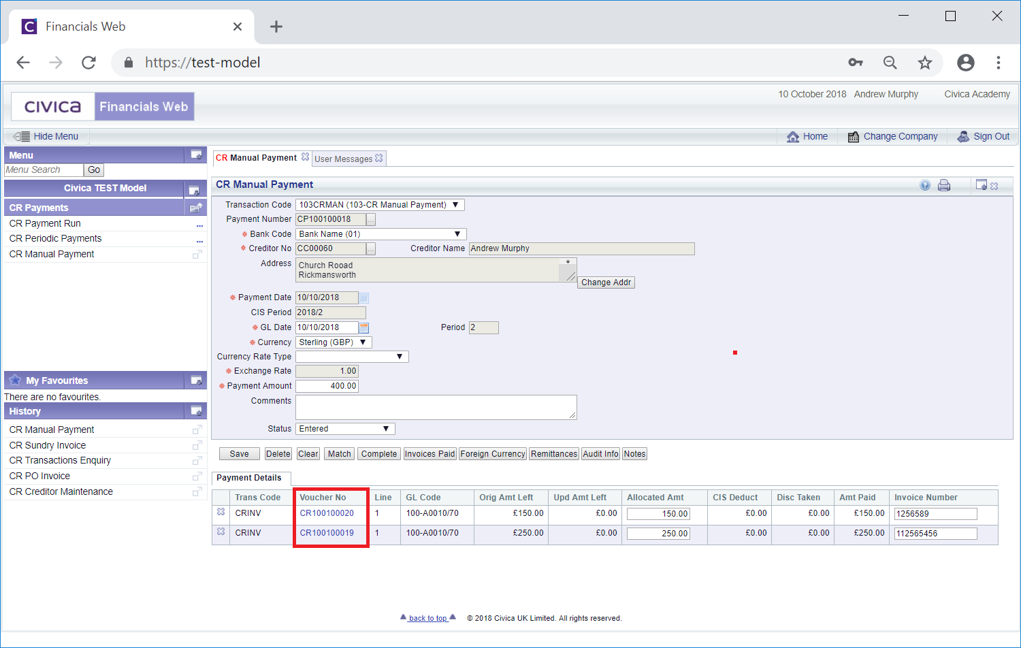
Task: Click the Remittances button
Action: pyautogui.click(x=554, y=454)
